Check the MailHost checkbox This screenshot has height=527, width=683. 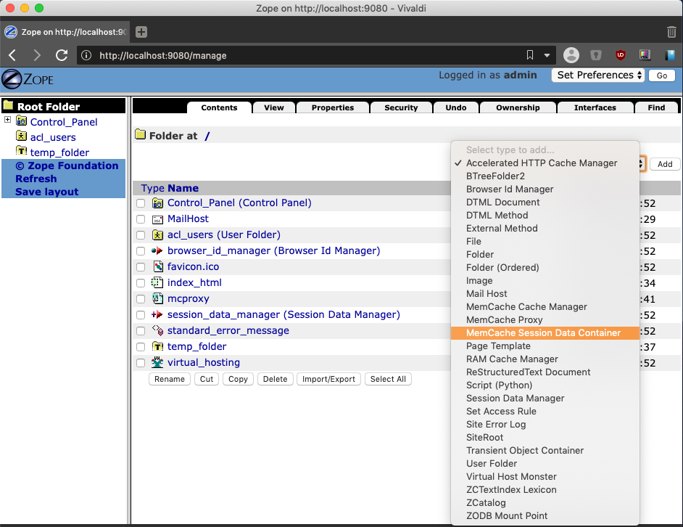(x=141, y=219)
